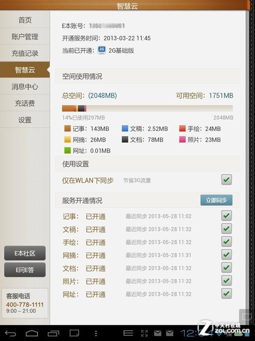The width and height of the screenshot is (255, 341).
Task: Select 智慧云 in the sidebar
Action: pyautogui.click(x=25, y=70)
